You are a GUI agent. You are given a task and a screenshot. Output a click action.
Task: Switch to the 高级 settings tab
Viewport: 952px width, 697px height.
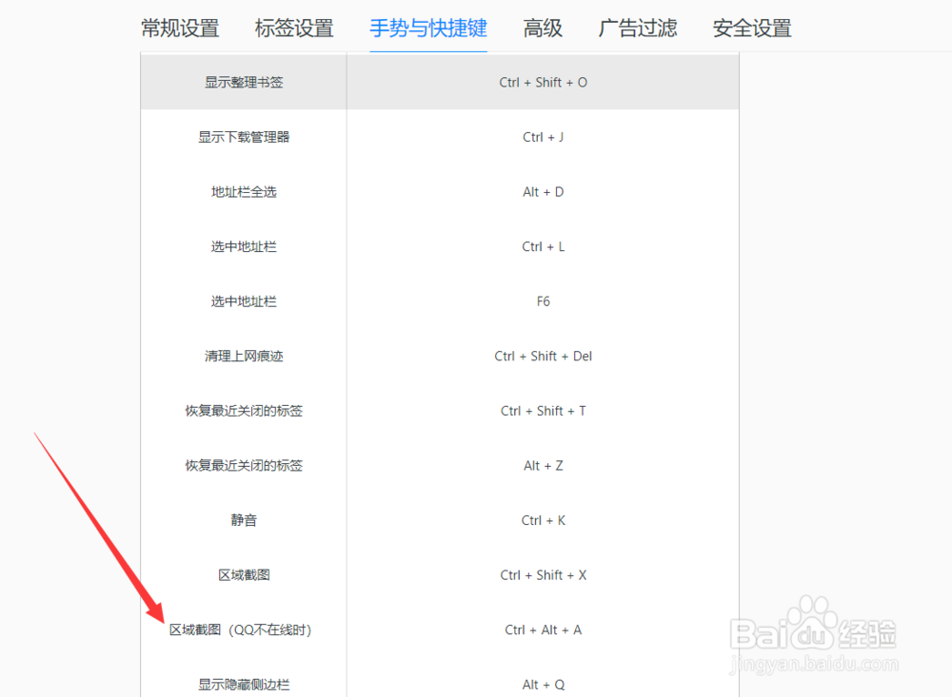543,29
